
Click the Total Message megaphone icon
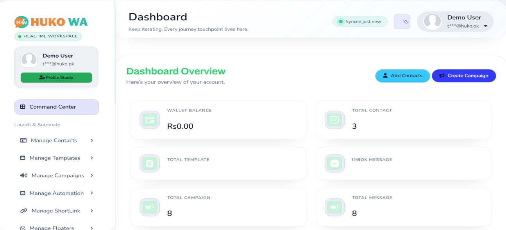(x=334, y=207)
